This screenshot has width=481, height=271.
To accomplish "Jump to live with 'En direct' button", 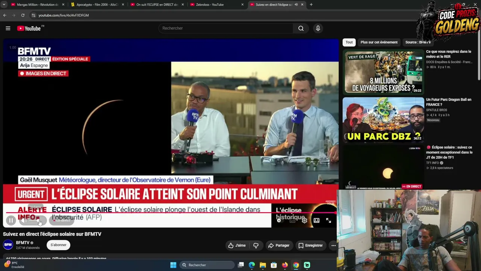I will (61, 221).
